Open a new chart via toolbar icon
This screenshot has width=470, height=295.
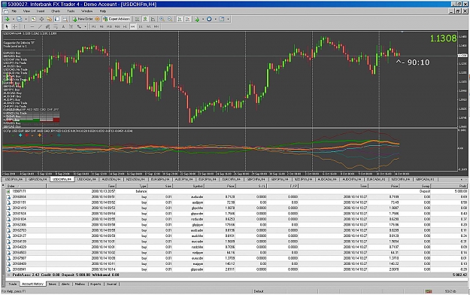point(7,19)
